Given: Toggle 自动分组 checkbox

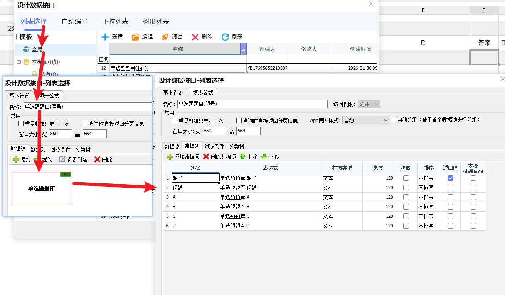Looking at the screenshot, I should click(393, 119).
